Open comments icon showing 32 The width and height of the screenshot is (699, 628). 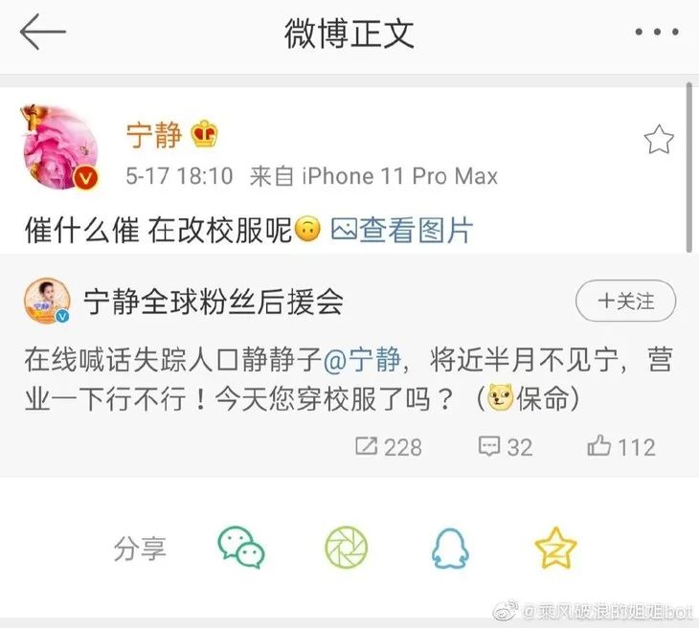click(506, 447)
